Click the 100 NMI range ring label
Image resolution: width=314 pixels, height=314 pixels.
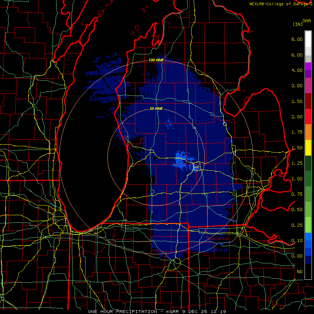point(156,60)
